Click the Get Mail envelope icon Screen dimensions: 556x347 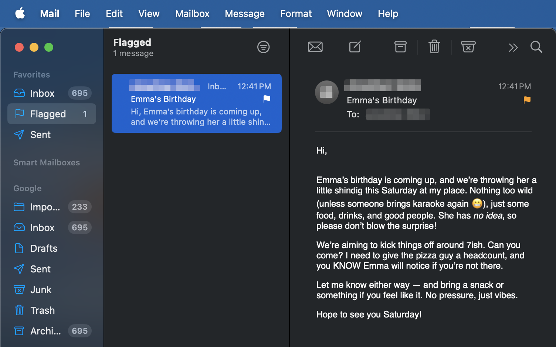[315, 47]
